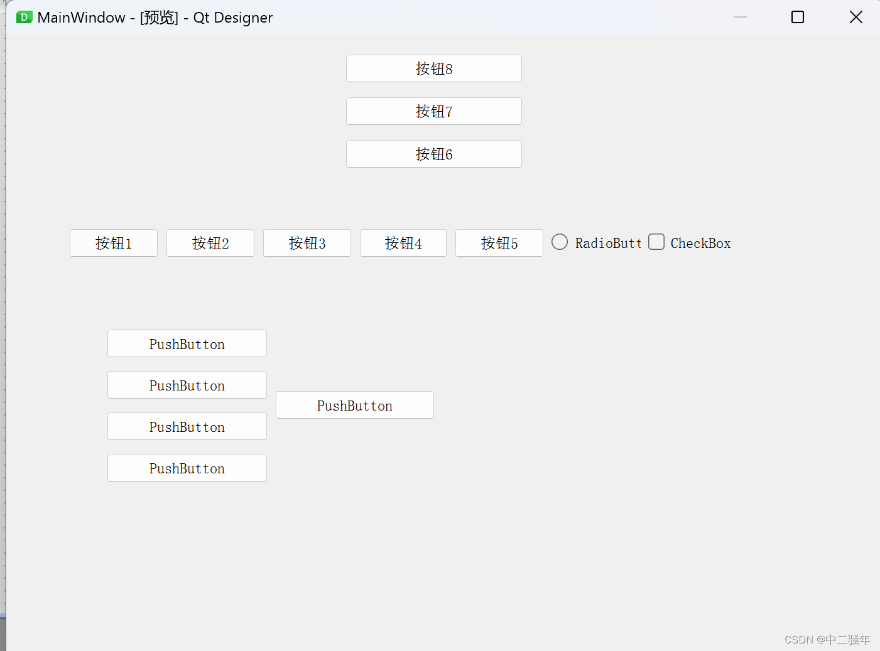The height and width of the screenshot is (651, 880).
Task: Choose the 按钮2 button
Action: pyautogui.click(x=210, y=243)
